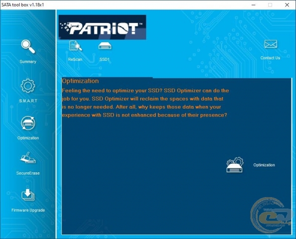Click the text line starting 'job for you'
The width and height of the screenshot is (296, 239).
coord(142,99)
